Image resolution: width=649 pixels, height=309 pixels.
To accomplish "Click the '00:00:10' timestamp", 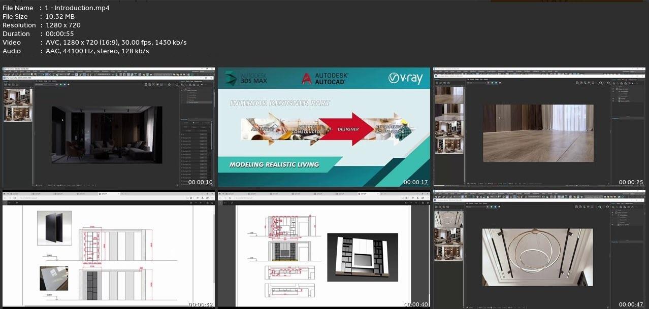I will pyautogui.click(x=201, y=182).
